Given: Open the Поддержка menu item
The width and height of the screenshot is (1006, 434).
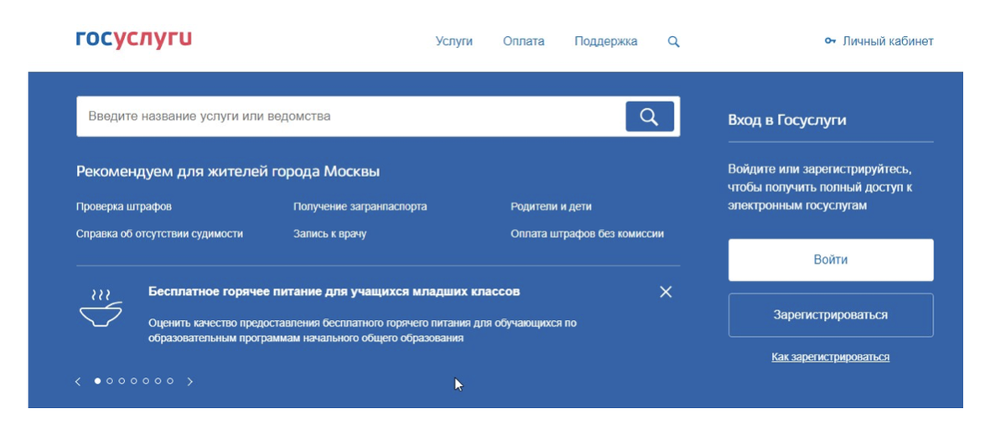Looking at the screenshot, I should point(605,41).
